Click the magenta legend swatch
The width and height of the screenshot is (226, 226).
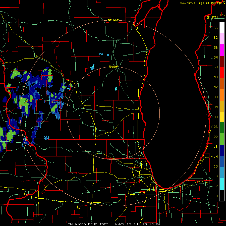(222, 50)
